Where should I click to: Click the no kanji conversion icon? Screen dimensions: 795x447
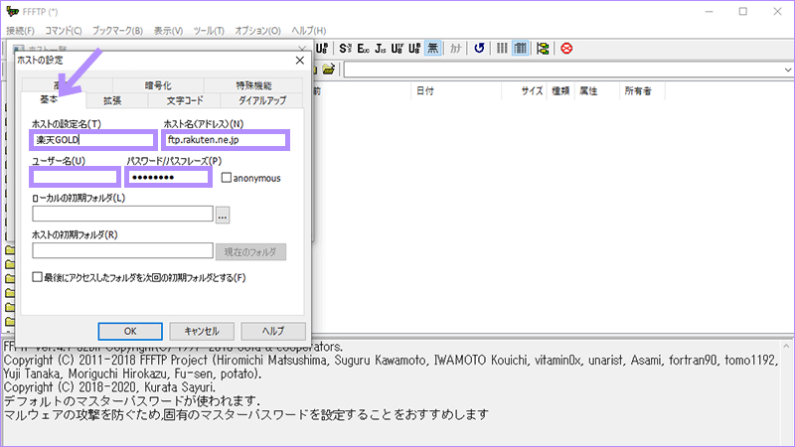(434, 48)
